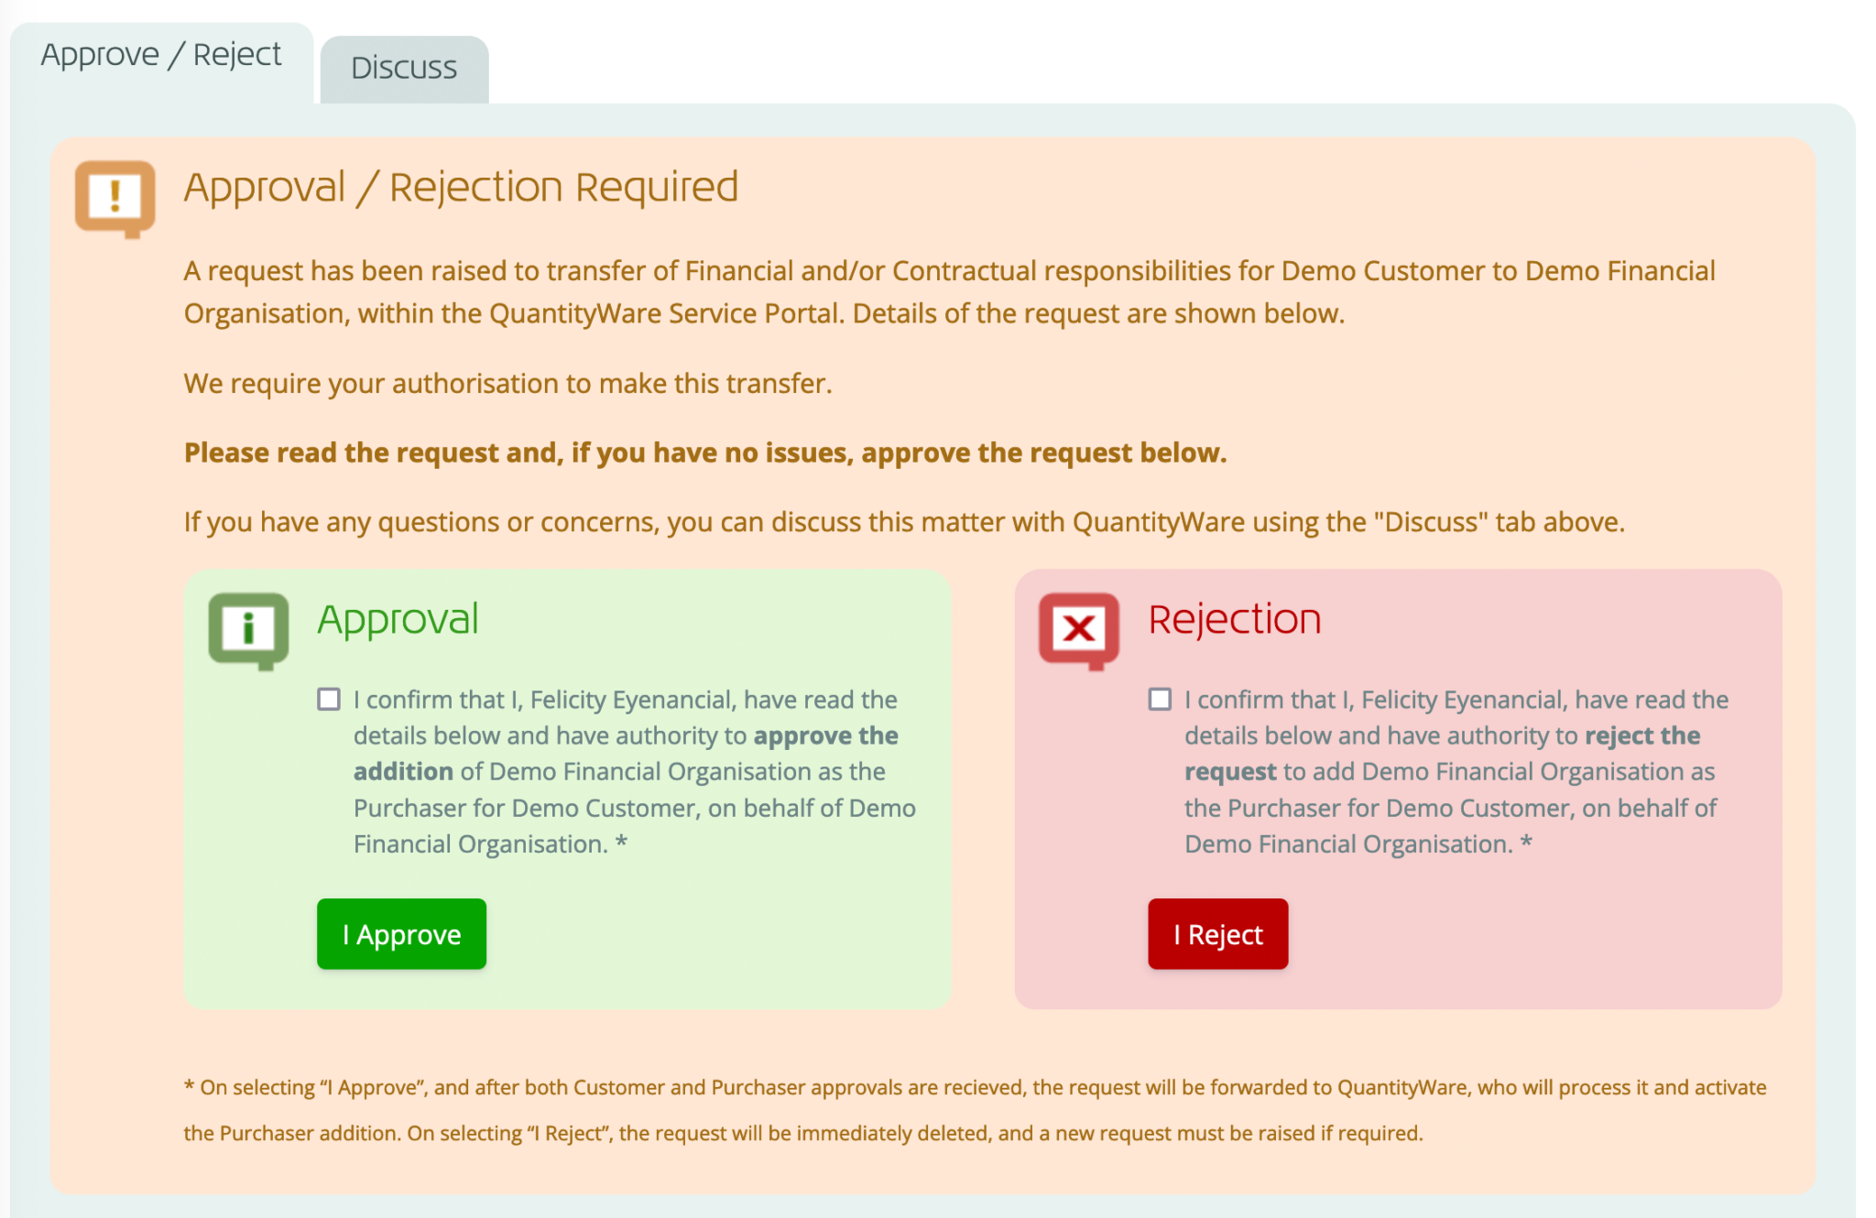Click the bold 'Please read the request' sentence
Screen dimensions: 1876x1218
click(x=704, y=453)
